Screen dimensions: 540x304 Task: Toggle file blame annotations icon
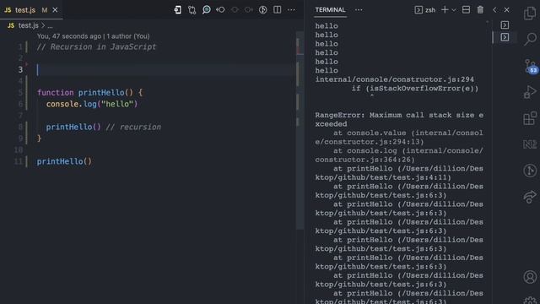click(262, 9)
